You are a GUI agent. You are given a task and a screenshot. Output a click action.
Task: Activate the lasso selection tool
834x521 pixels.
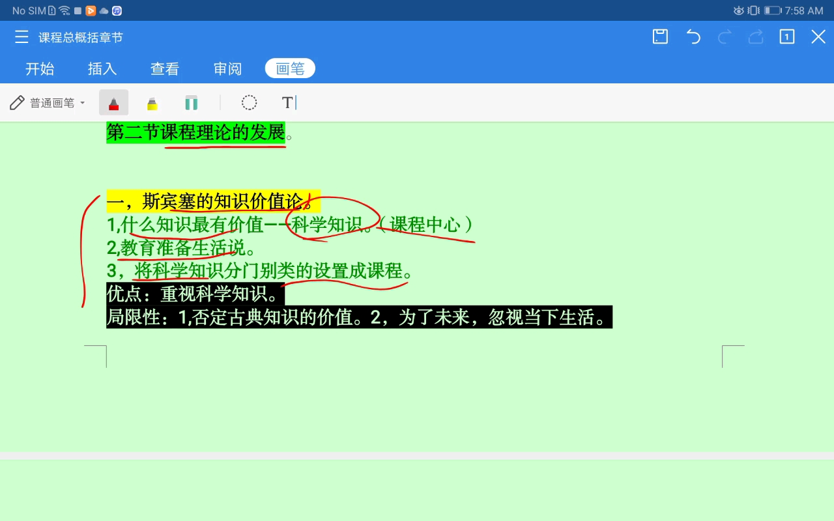click(x=249, y=103)
